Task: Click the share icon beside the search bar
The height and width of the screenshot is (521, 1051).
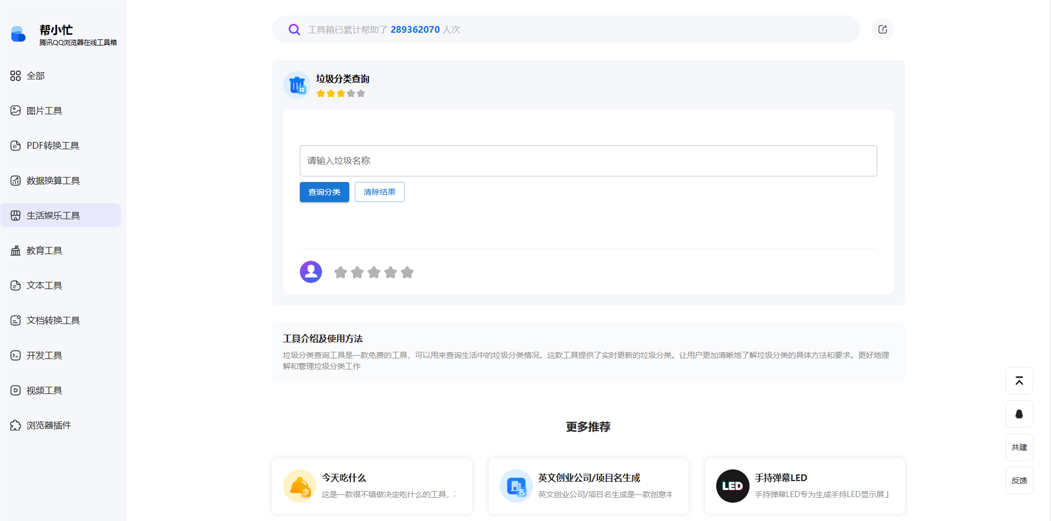Action: coord(882,29)
